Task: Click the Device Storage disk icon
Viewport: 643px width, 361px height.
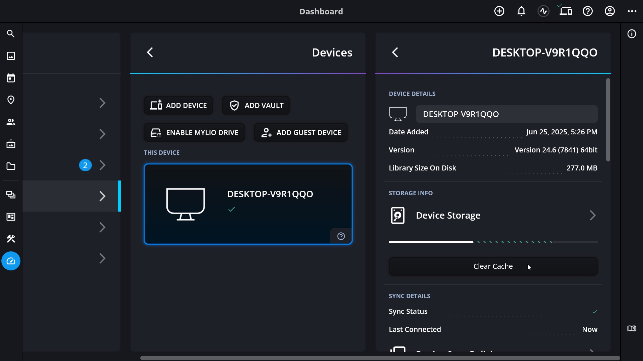Action: click(x=398, y=216)
